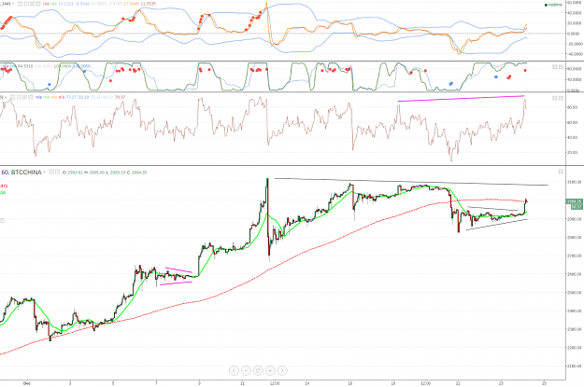This screenshot has height=387, width=584.
Task: Click the reset chart view button
Action: point(258,370)
